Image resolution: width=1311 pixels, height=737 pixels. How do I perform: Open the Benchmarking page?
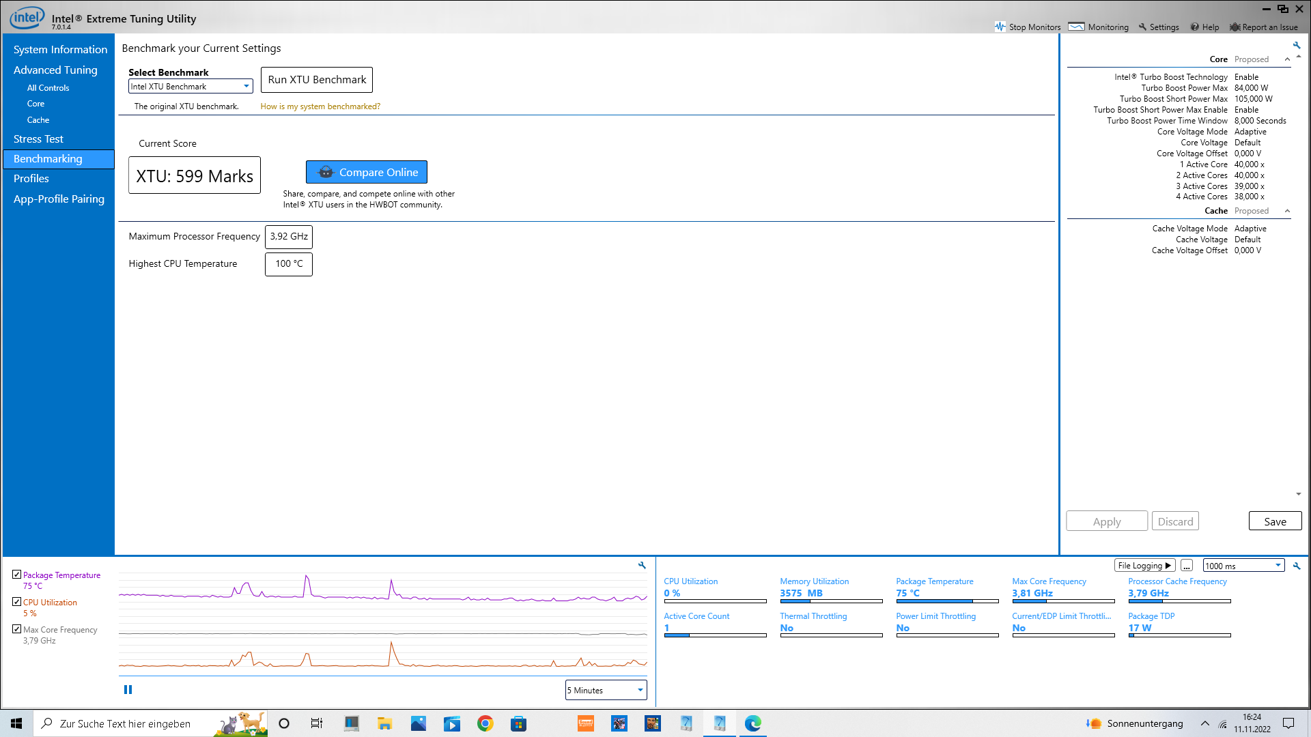click(59, 159)
